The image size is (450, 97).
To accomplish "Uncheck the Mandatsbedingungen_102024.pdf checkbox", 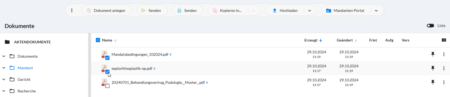I will (107, 58).
